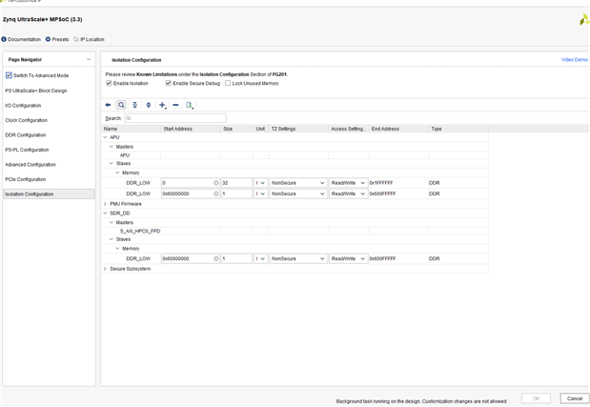
Task: Expand the Secure Subsystem node
Action: coord(105,269)
